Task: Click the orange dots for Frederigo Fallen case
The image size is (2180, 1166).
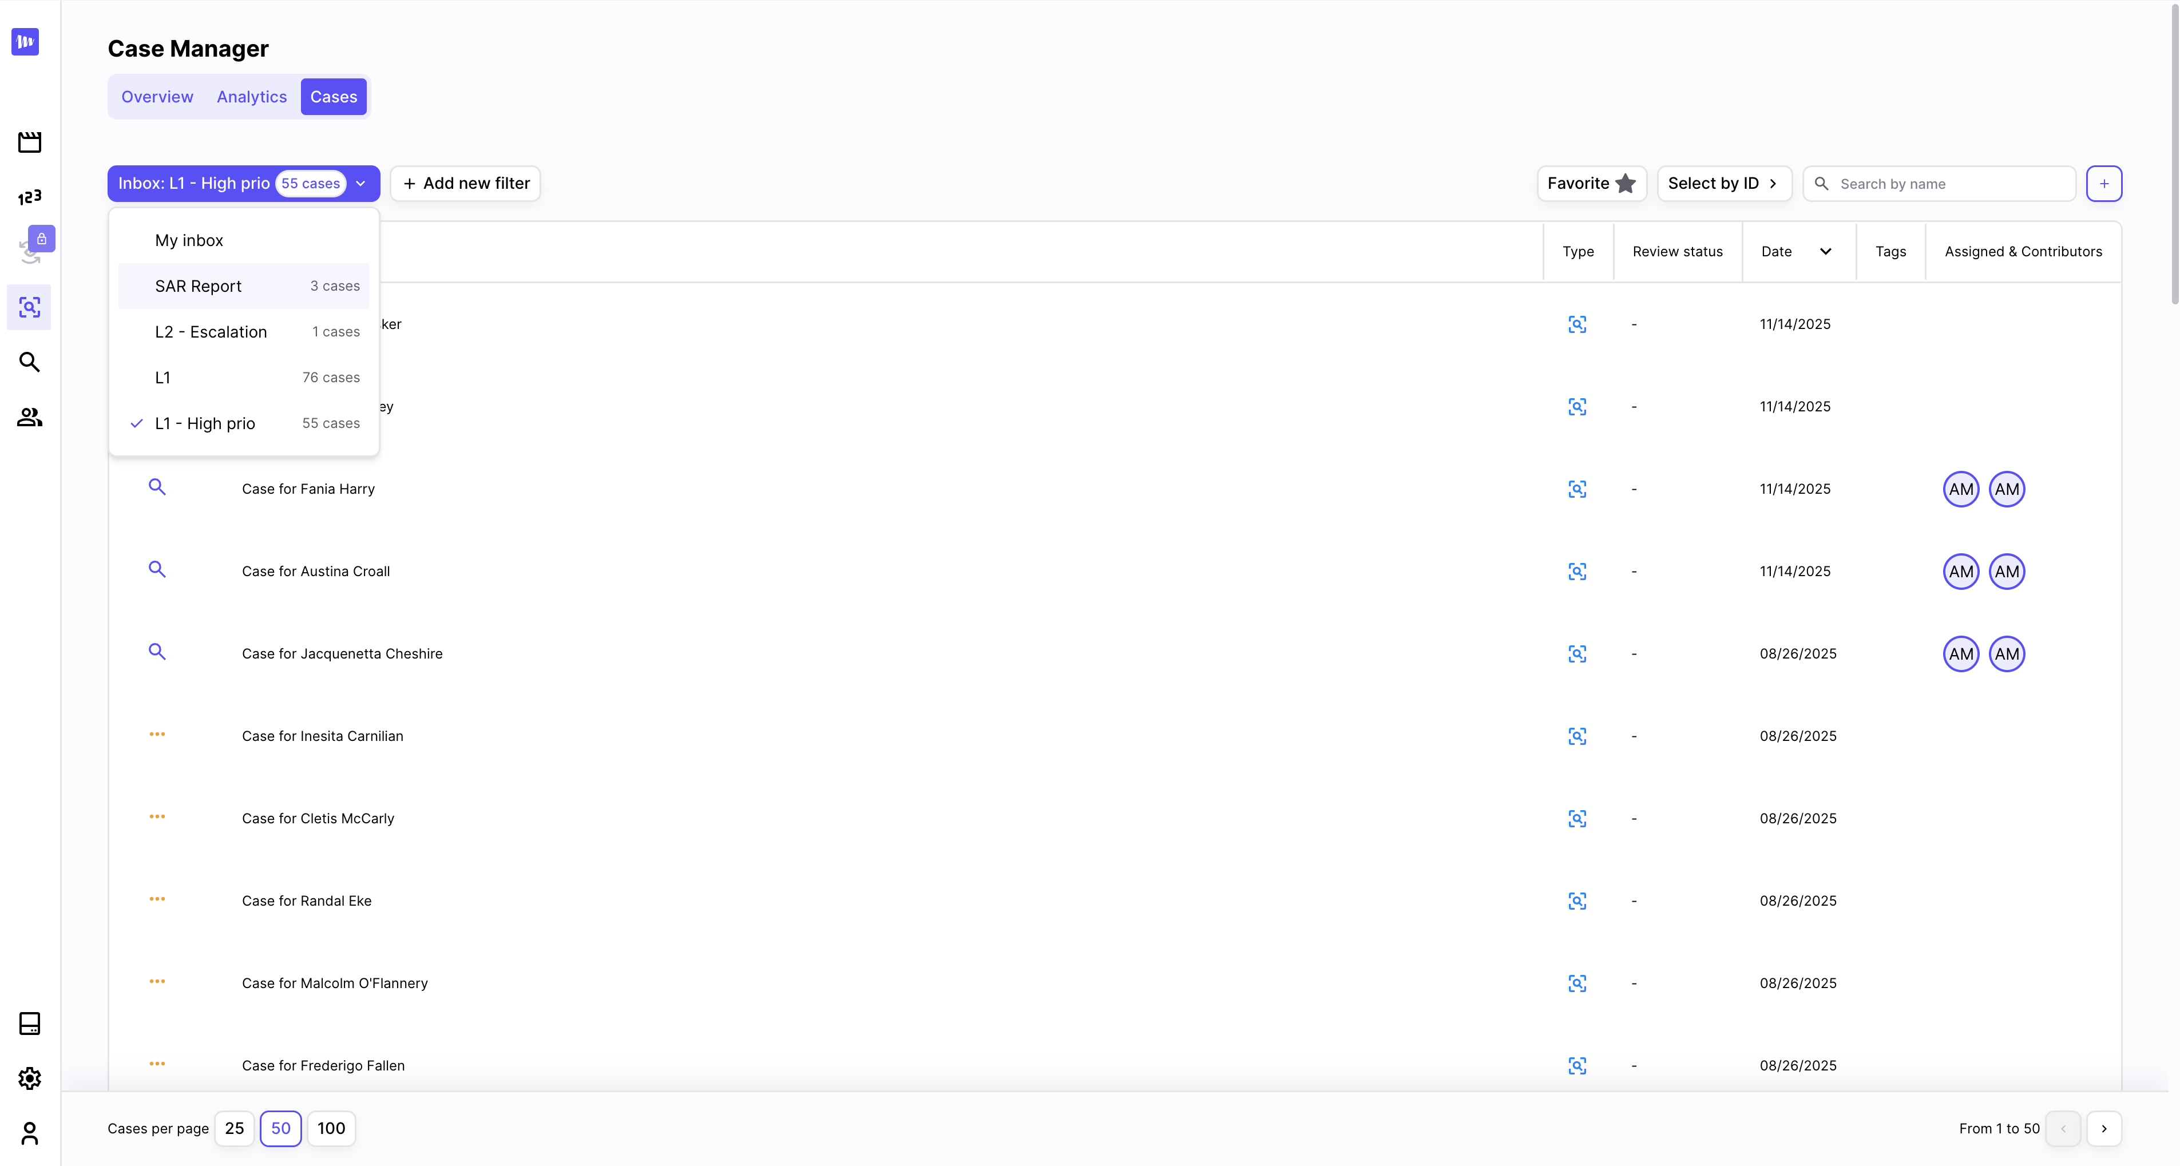Action: coord(157,1064)
